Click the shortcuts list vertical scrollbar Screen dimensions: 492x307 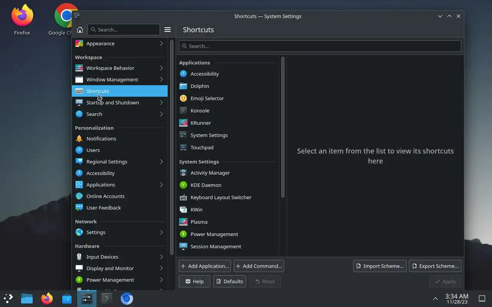coord(283,128)
